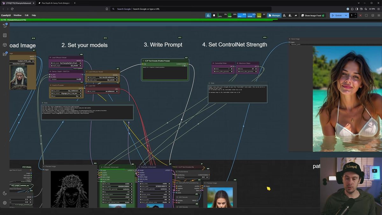The height and width of the screenshot is (215, 382).
Task: Collapse the CLIP Text Encode (Positive Prompt) node
Action: coord(143,61)
